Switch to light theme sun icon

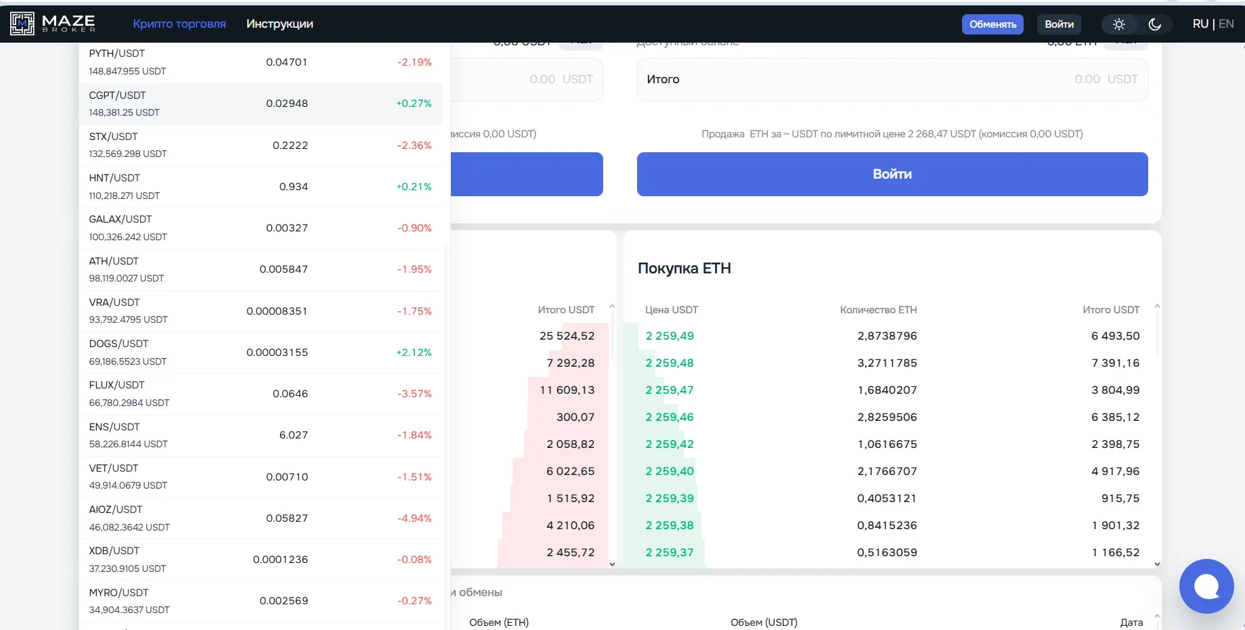1119,24
